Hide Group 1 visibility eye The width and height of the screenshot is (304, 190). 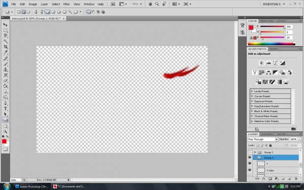pyautogui.click(x=250, y=158)
